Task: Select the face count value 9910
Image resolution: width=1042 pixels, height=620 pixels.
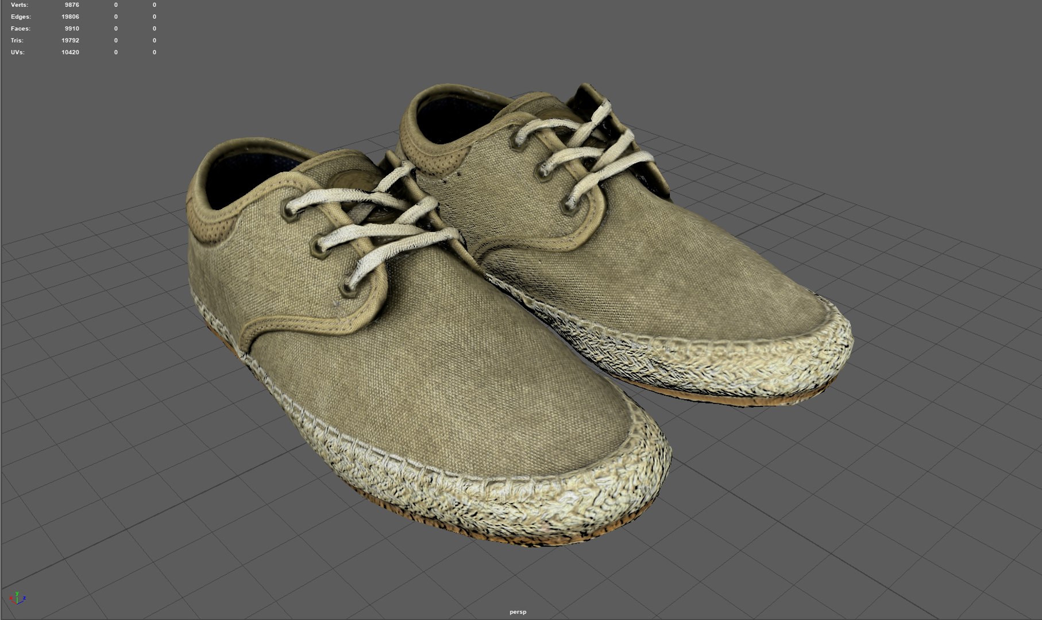Action: click(x=72, y=29)
